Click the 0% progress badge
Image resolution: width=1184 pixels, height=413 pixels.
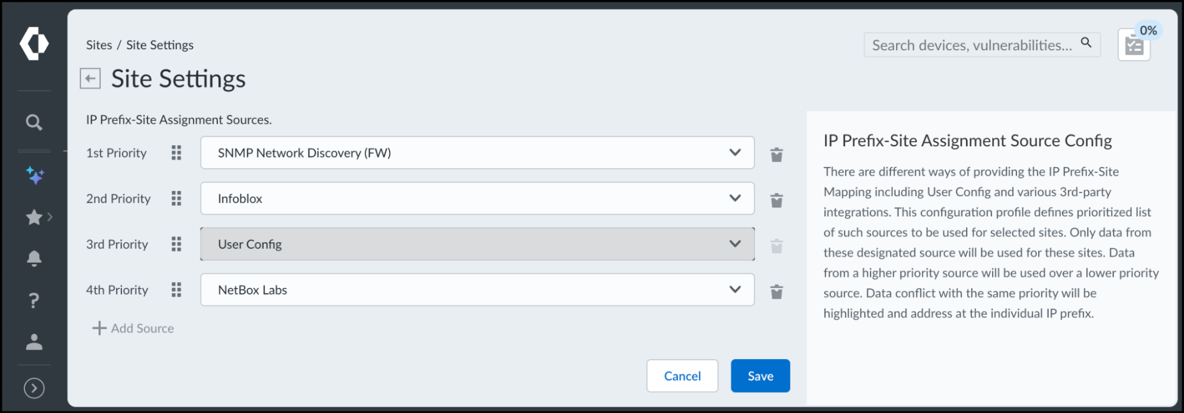[x=1148, y=30]
